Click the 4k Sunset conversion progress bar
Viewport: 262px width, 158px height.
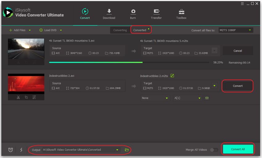pos(129,63)
